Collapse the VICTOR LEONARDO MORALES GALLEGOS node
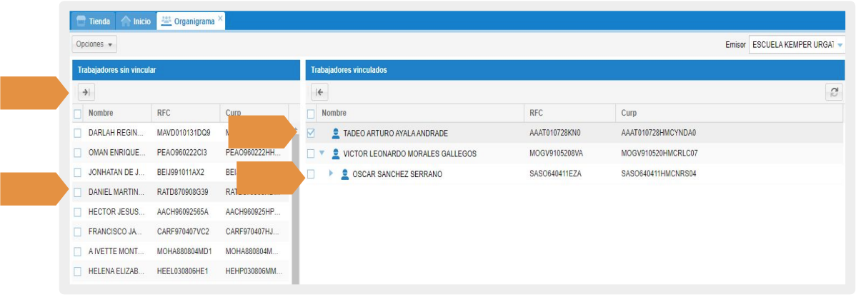The width and height of the screenshot is (856, 297). (x=322, y=153)
